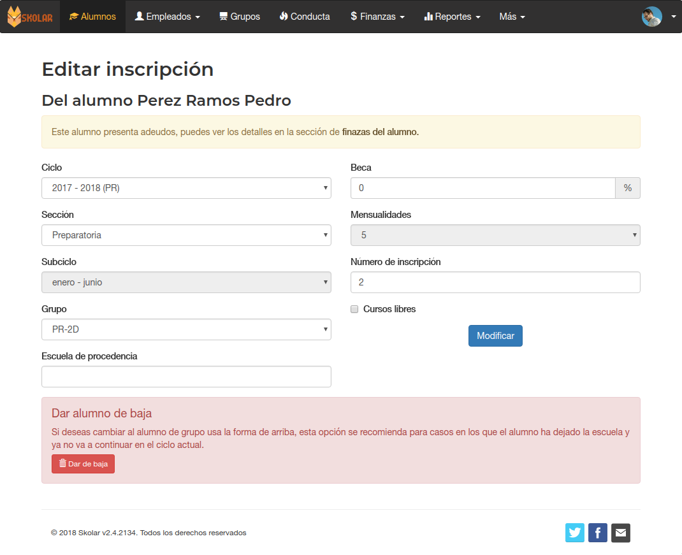Go to the Alumnos section
The height and width of the screenshot is (555, 682).
(92, 17)
